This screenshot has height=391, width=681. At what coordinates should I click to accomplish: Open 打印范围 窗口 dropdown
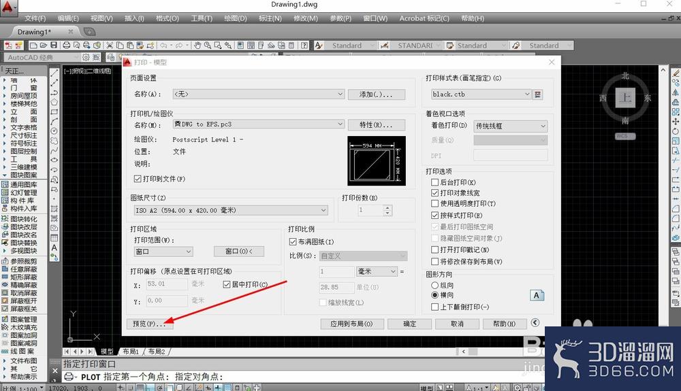point(163,252)
